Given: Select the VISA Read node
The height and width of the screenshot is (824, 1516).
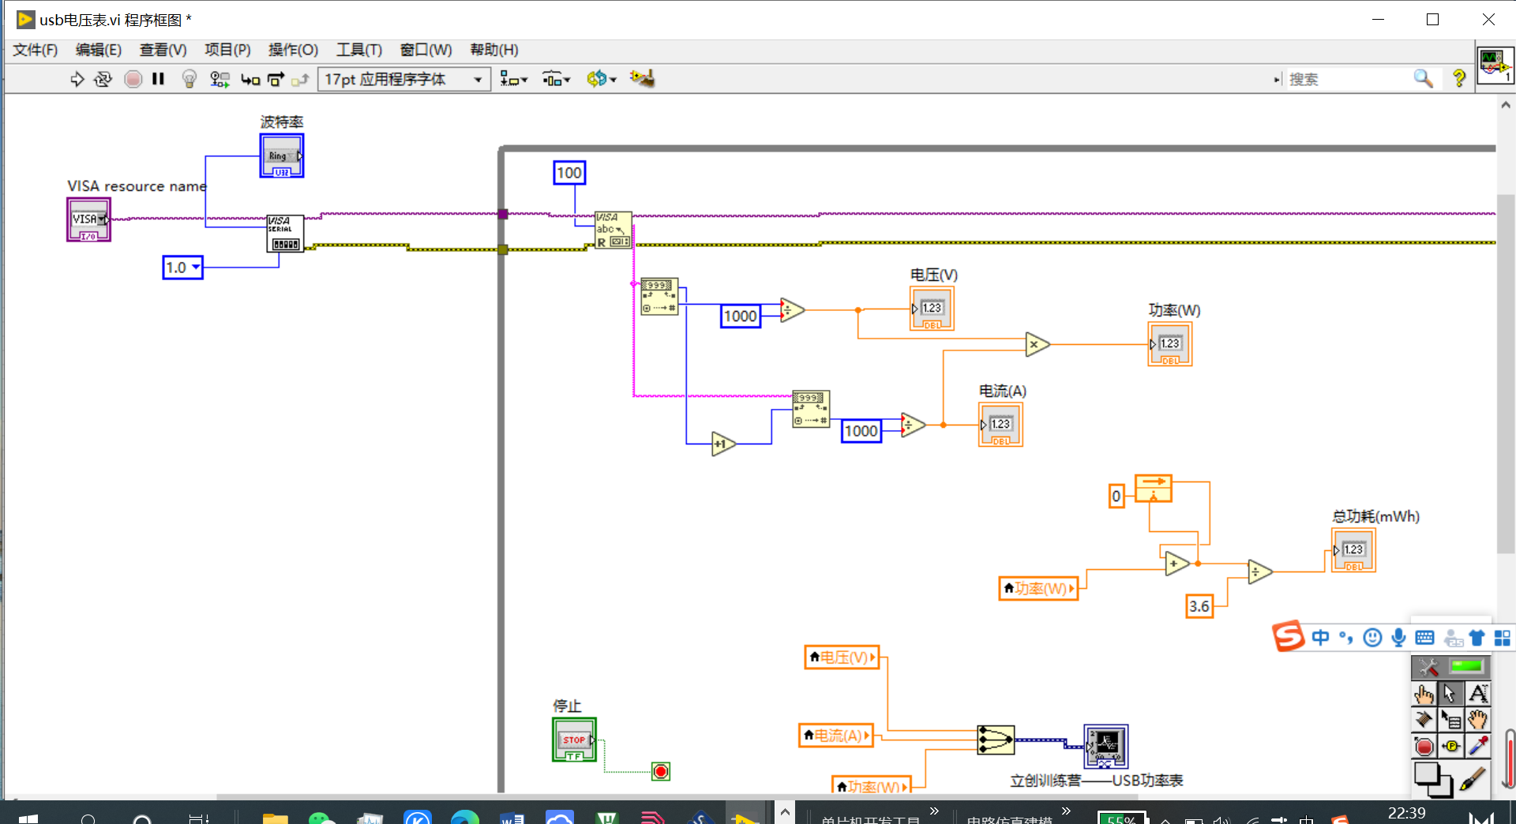Looking at the screenshot, I should [x=614, y=230].
